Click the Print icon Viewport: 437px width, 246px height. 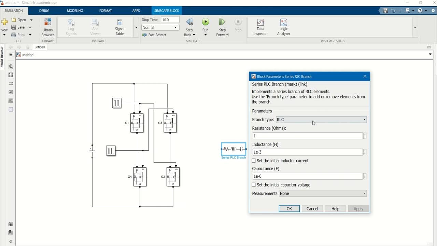[14, 35]
